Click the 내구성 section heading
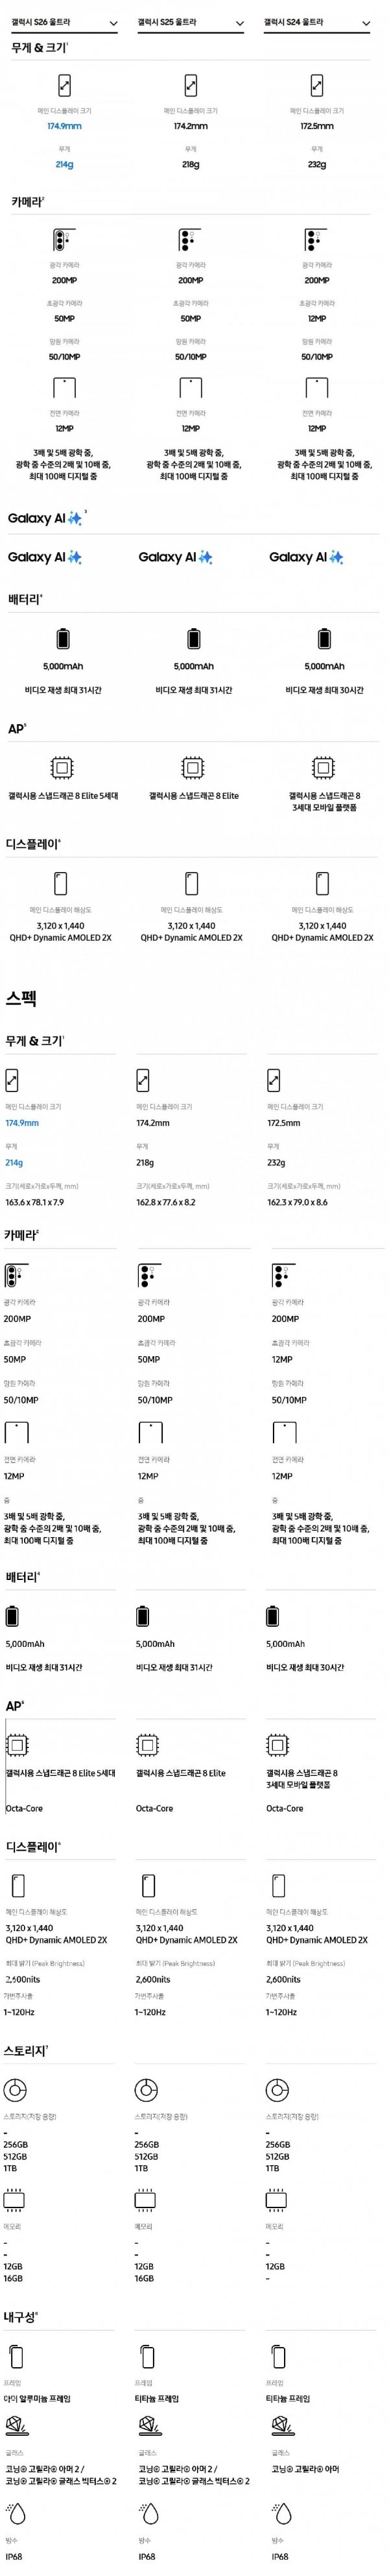This screenshot has height=2576, width=389. pyautogui.click(x=21, y=2316)
